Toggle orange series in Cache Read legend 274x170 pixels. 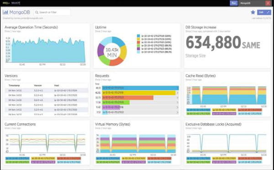[250, 110]
